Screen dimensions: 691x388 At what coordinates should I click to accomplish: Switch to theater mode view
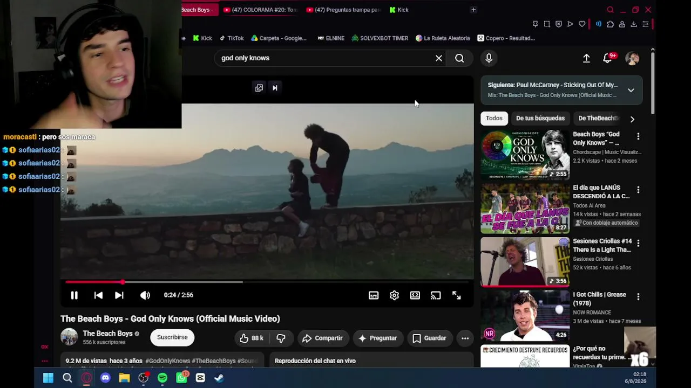coord(415,295)
